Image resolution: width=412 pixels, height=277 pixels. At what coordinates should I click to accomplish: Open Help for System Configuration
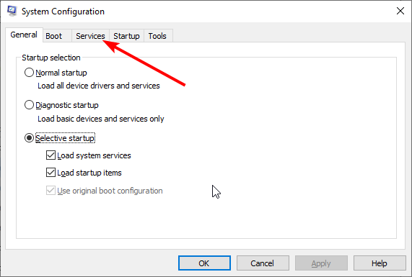point(380,263)
